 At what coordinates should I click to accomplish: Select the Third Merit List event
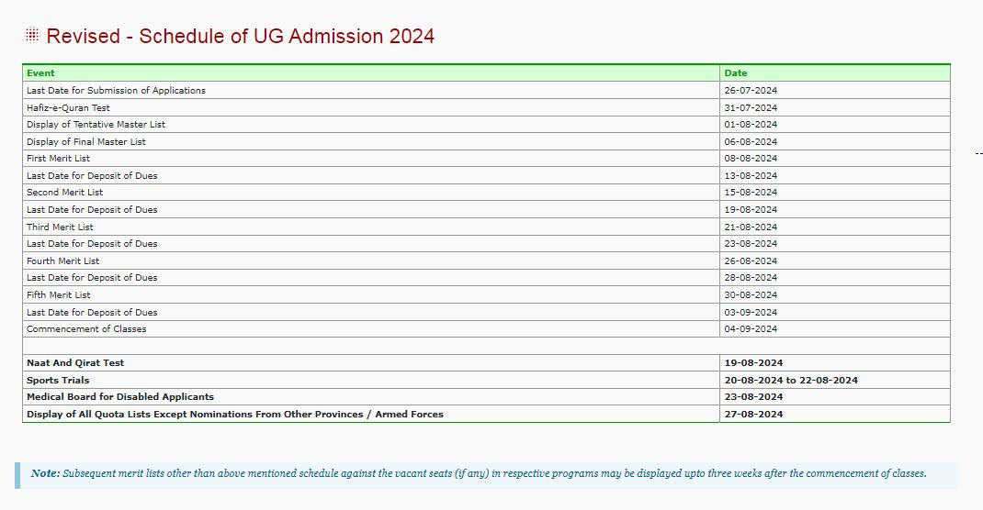[x=60, y=227]
